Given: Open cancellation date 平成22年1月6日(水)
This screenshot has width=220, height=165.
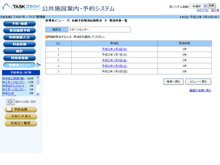Looking at the screenshot, I should 114,49.
